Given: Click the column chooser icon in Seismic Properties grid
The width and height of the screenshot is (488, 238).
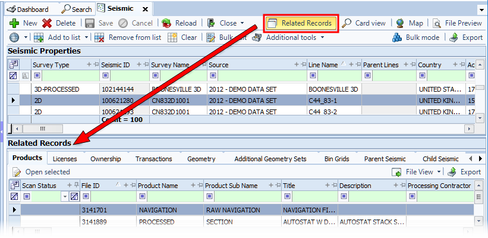Looking at the screenshot, I should (x=14, y=64).
